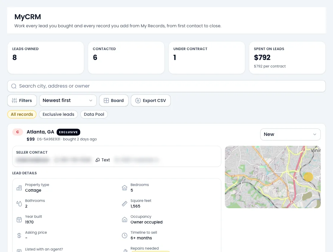
Task: Click the 'SELLER CONTACT' label
Action: (32, 152)
